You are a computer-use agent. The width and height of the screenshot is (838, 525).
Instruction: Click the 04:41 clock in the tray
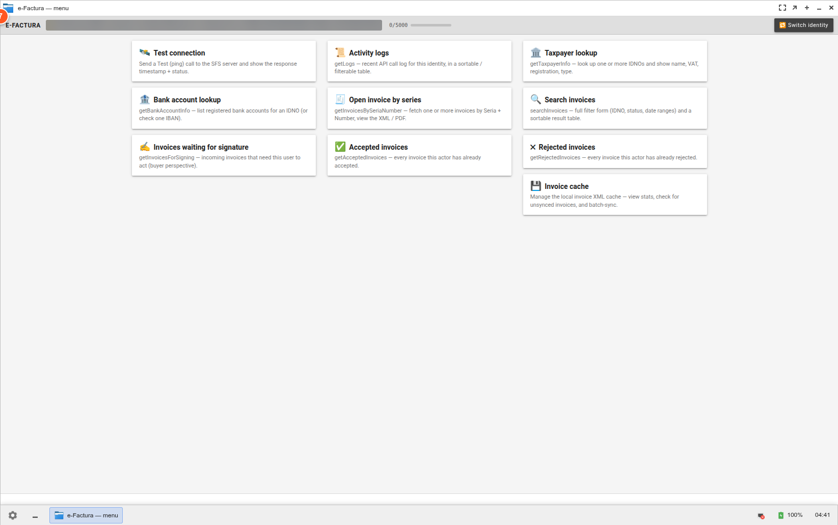822,515
